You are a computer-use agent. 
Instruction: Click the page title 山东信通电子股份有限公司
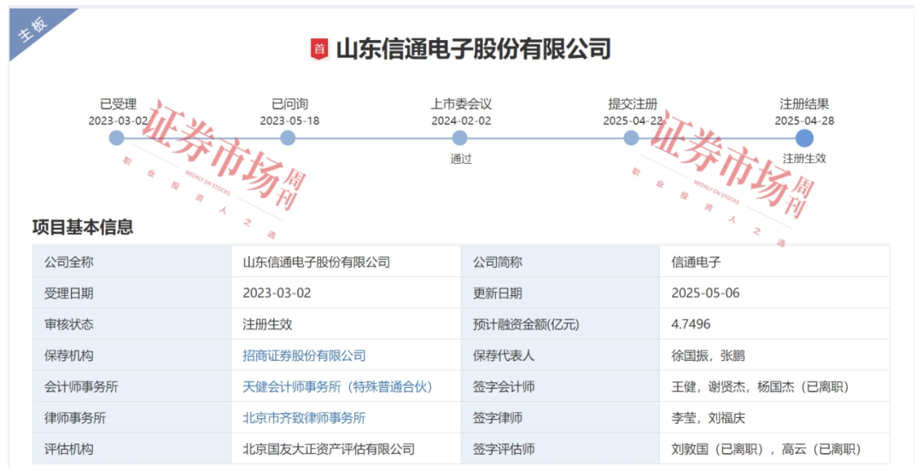click(473, 49)
